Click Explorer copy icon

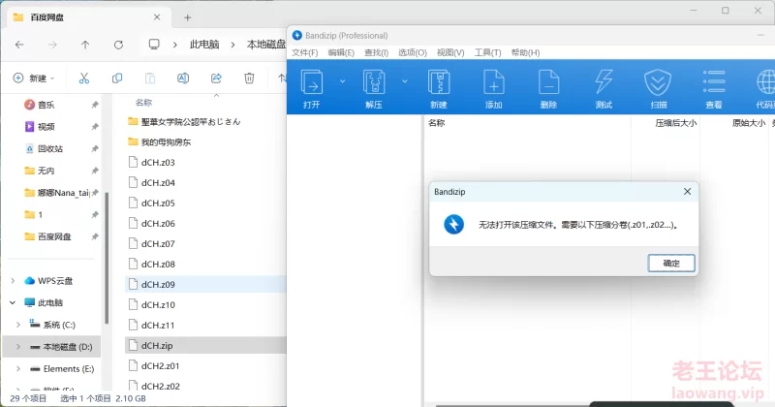(117, 78)
